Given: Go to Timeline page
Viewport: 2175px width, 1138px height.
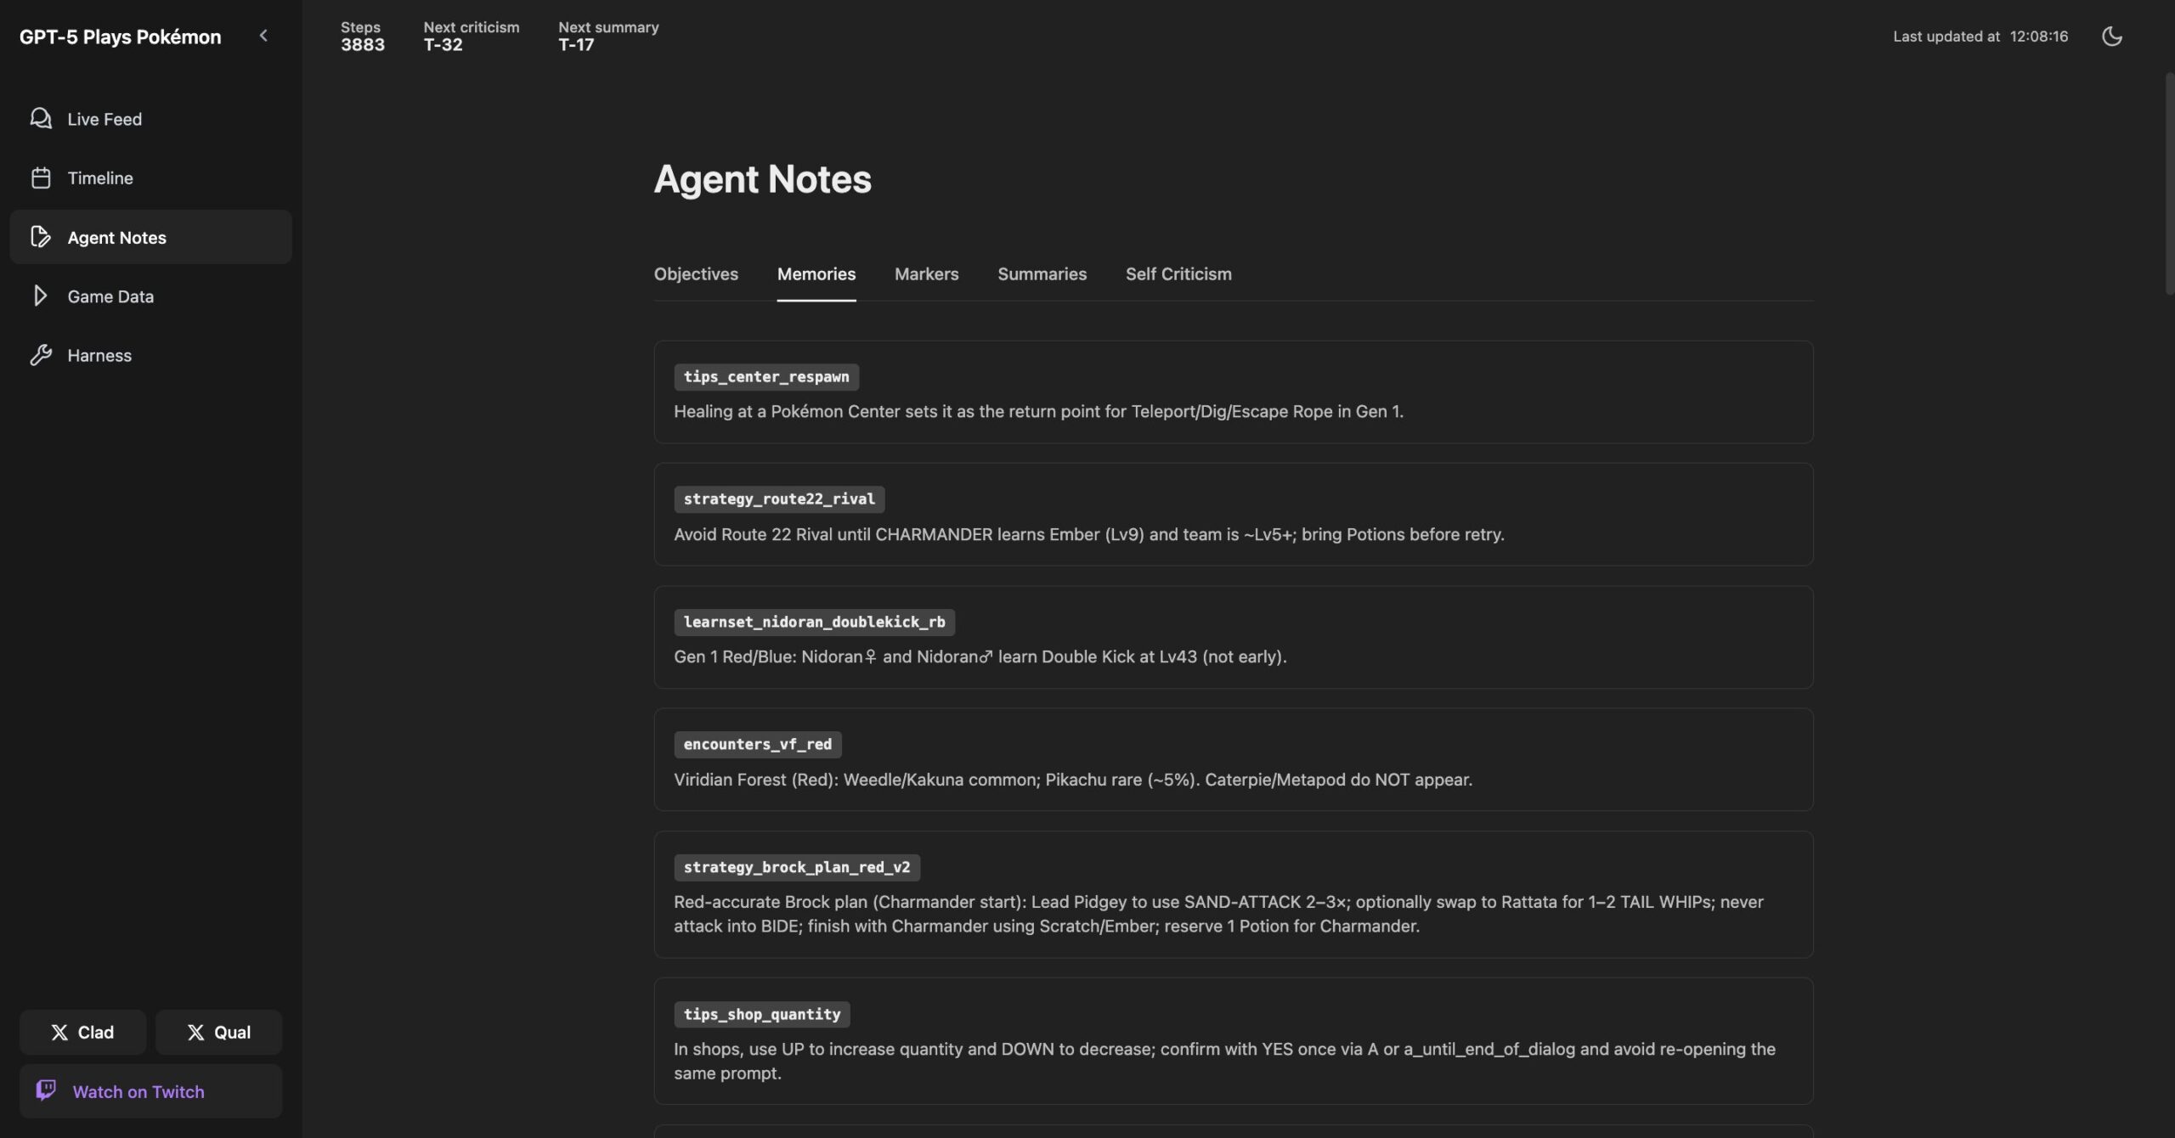Looking at the screenshot, I should 150,177.
